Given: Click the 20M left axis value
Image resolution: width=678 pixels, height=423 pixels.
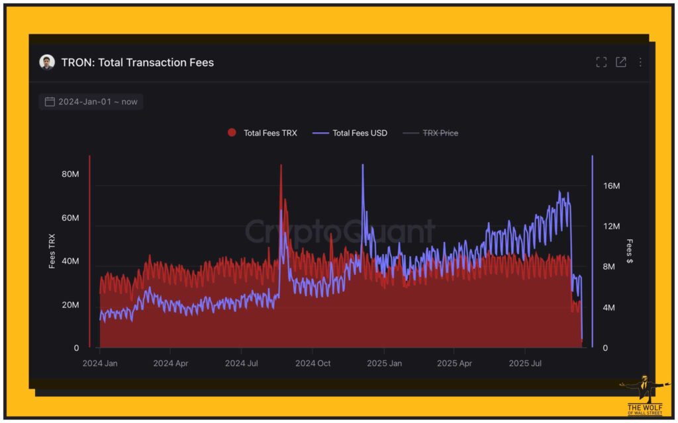Looking at the screenshot, I should click(70, 305).
